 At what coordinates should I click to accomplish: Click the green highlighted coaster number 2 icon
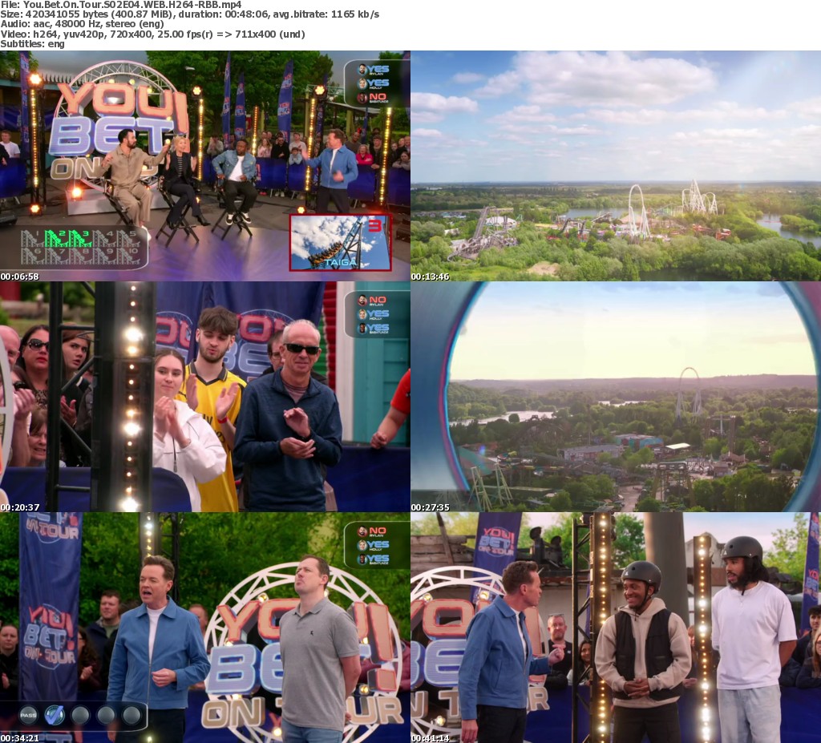(x=51, y=239)
